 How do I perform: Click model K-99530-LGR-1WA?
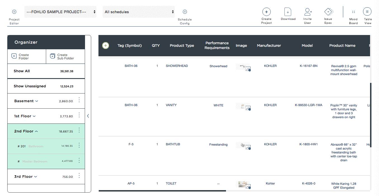click(309, 105)
